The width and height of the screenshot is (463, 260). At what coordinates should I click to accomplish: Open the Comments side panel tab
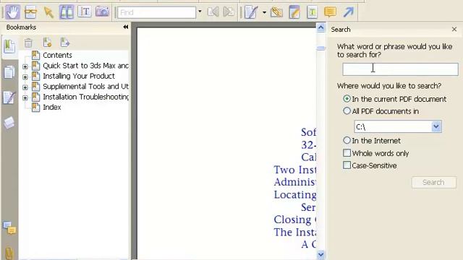tap(9, 228)
